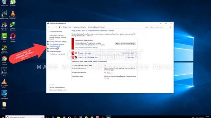Open the VEGAS Pro 15.0 shortcut
Viewport: 211px width, 118px height.
pos(4,72)
